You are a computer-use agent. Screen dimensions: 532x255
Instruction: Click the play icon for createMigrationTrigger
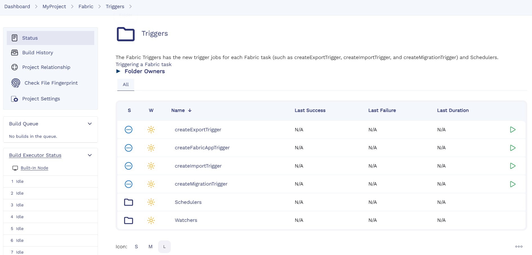pos(513,184)
